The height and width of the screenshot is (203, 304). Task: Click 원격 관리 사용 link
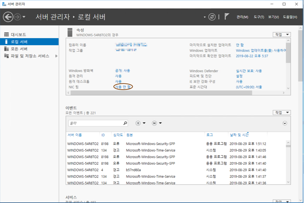tap(118, 76)
